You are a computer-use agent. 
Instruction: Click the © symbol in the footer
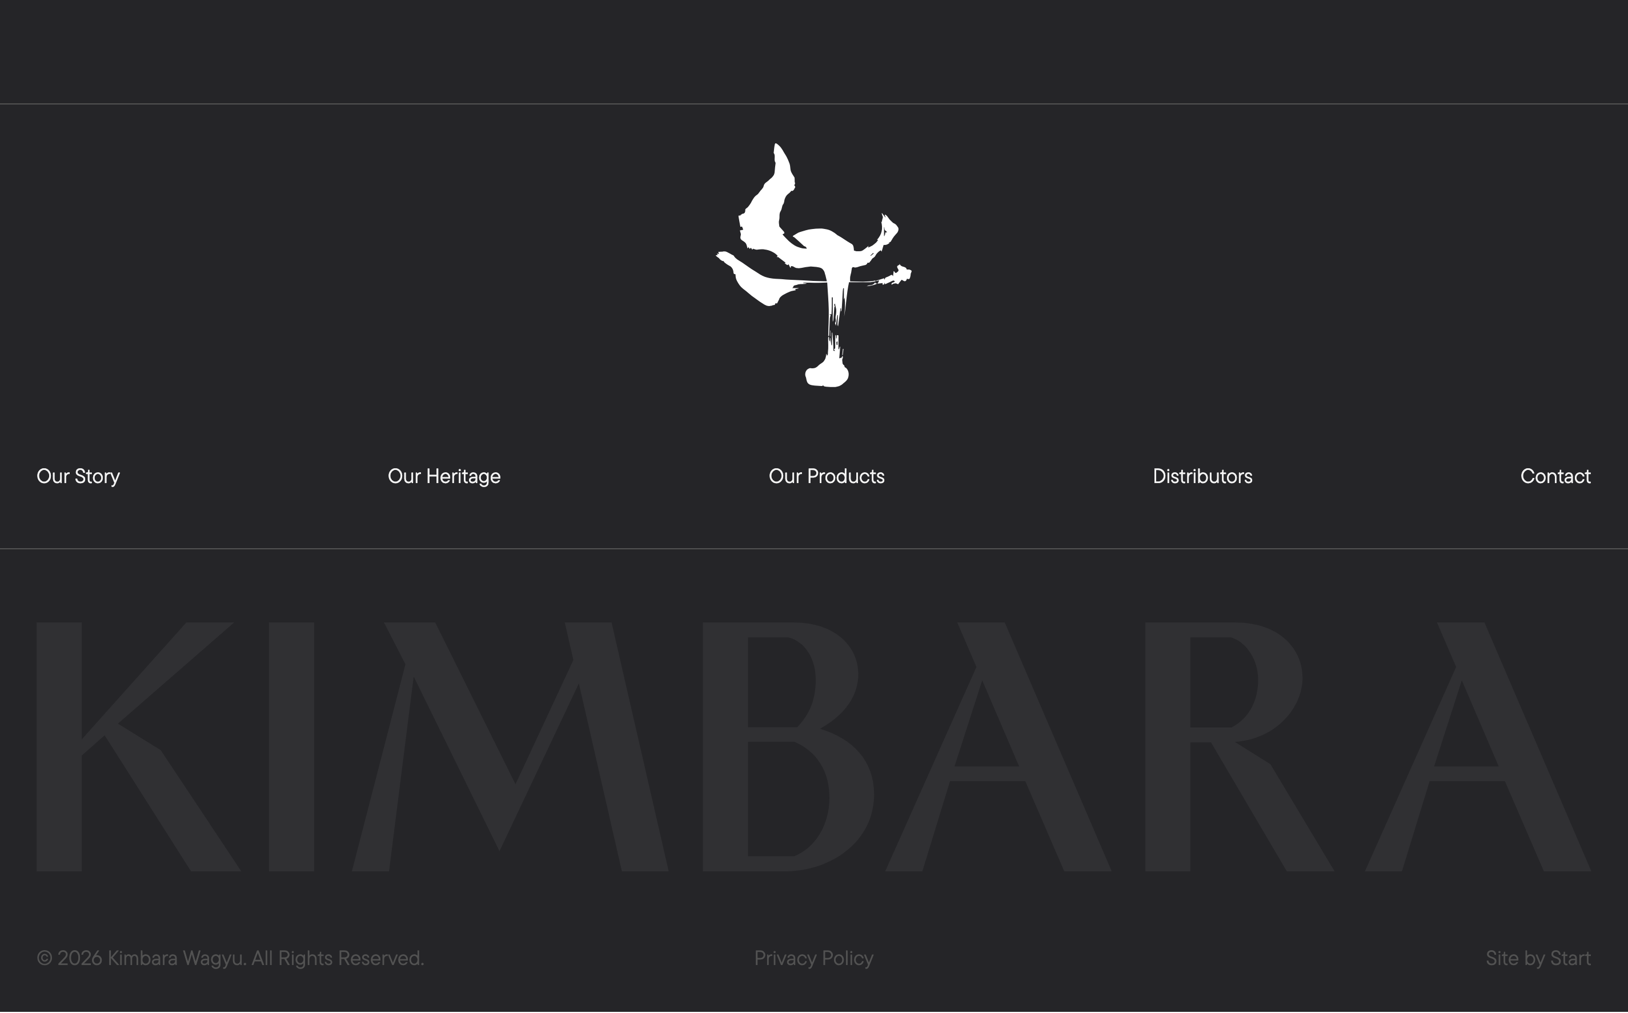(44, 958)
